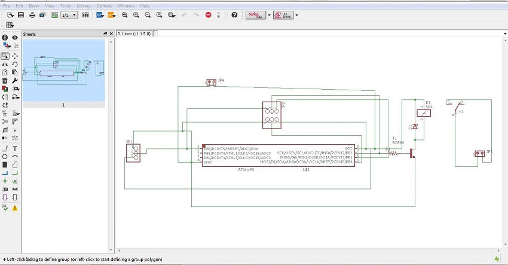Click the Show (eye) tool
The image size is (508, 265).
tap(15, 38)
